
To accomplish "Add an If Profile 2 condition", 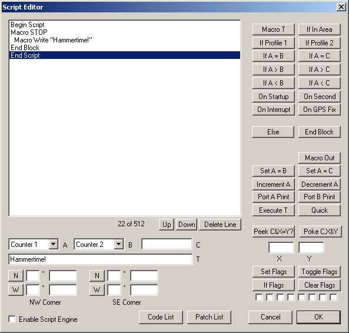I will pos(320,43).
